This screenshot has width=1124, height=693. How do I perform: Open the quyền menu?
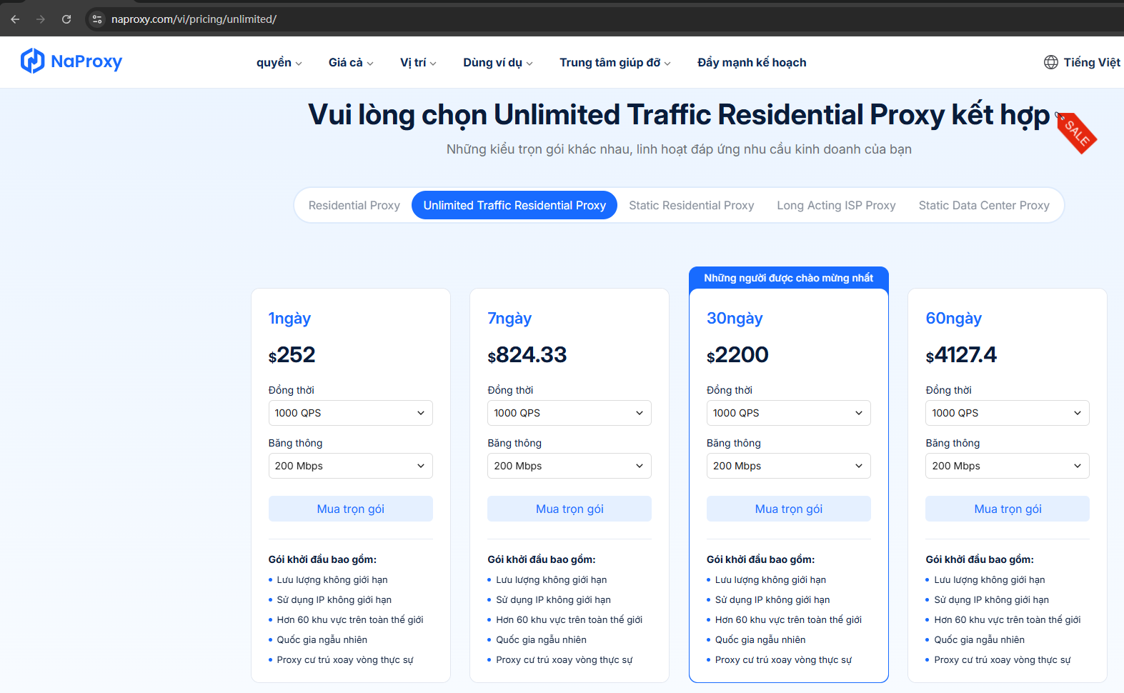click(x=279, y=63)
